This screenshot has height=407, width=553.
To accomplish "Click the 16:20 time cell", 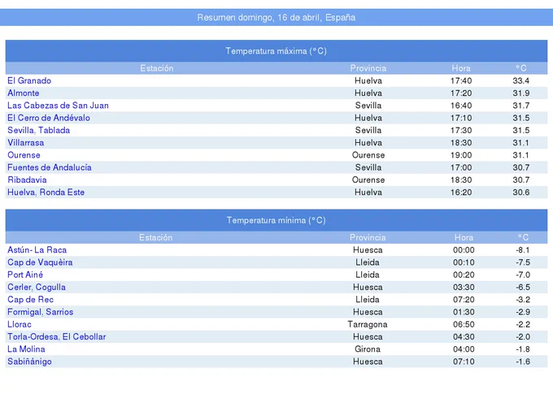I will [461, 193].
